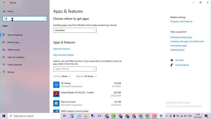Go back with the Settings back arrow

(4, 2)
